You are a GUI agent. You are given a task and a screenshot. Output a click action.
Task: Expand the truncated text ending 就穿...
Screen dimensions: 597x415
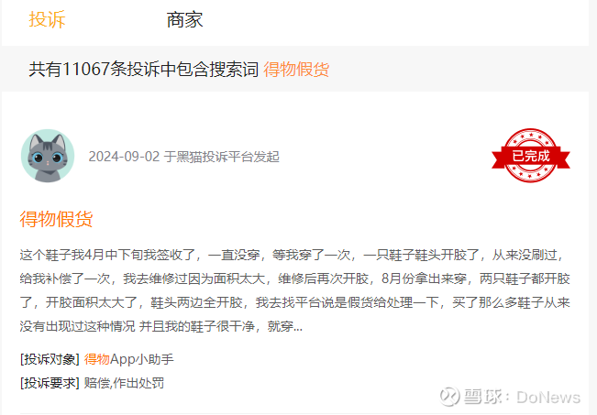(285, 326)
